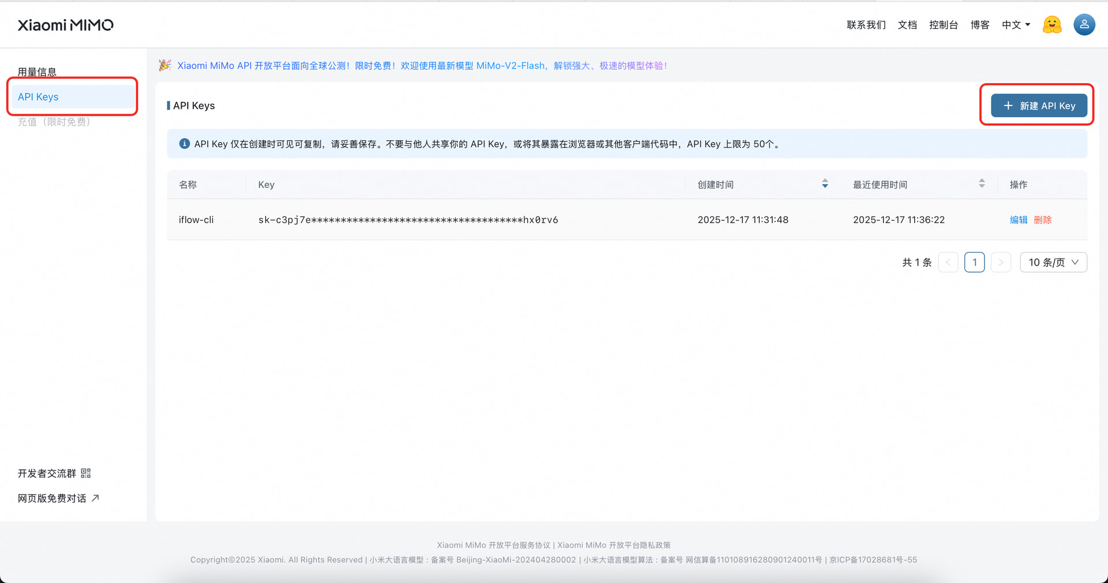Open the 10 条/页 page size dropdown

point(1053,262)
